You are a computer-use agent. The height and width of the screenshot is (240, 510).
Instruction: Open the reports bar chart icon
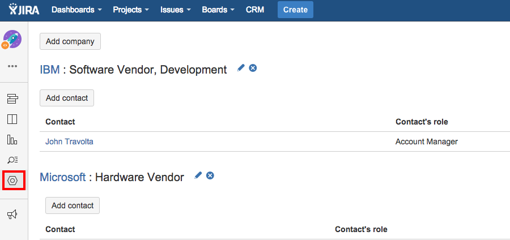tap(12, 139)
